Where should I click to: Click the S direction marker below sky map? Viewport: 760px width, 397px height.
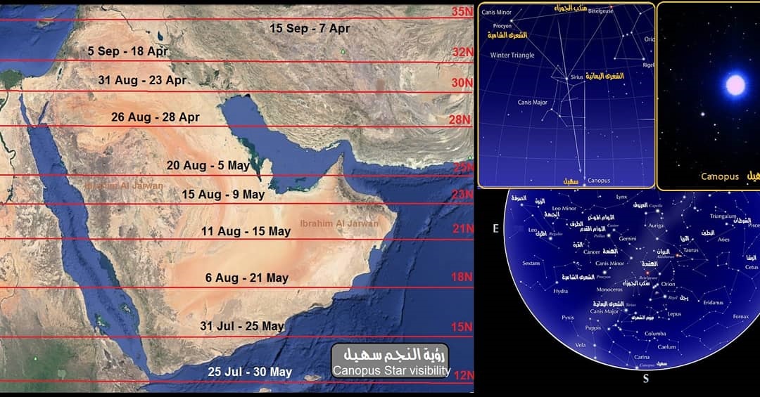tap(645, 379)
